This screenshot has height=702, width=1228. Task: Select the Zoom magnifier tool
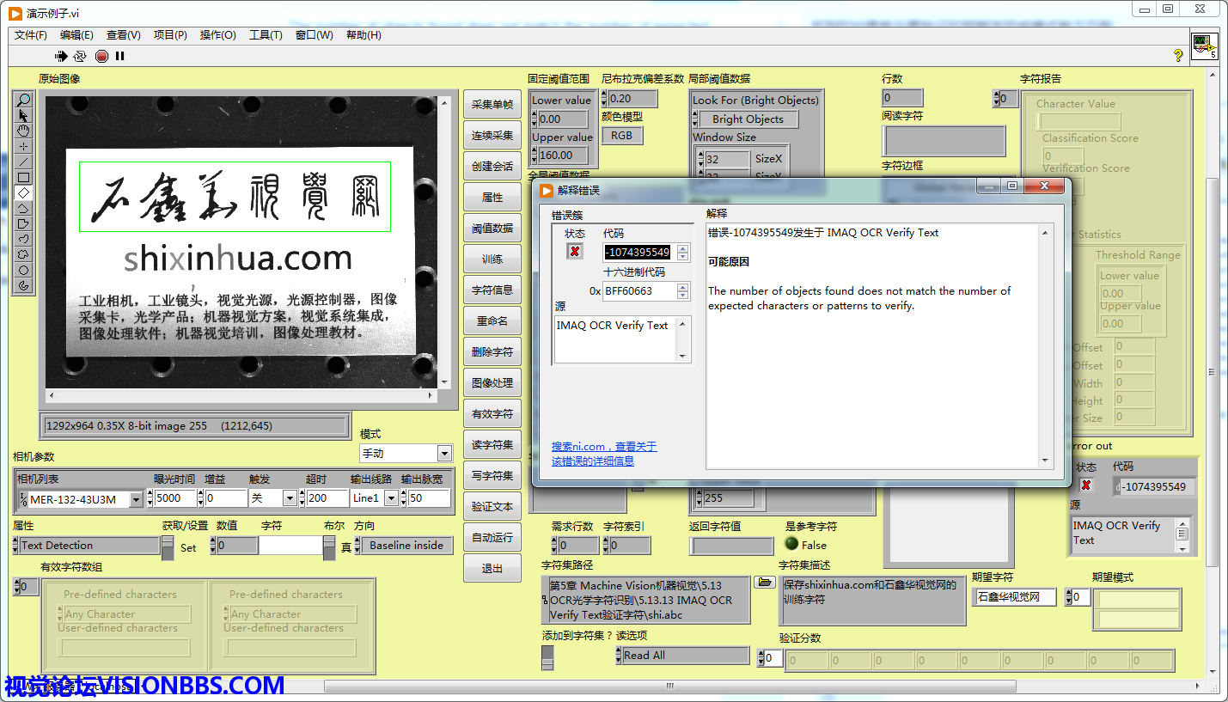[x=24, y=100]
